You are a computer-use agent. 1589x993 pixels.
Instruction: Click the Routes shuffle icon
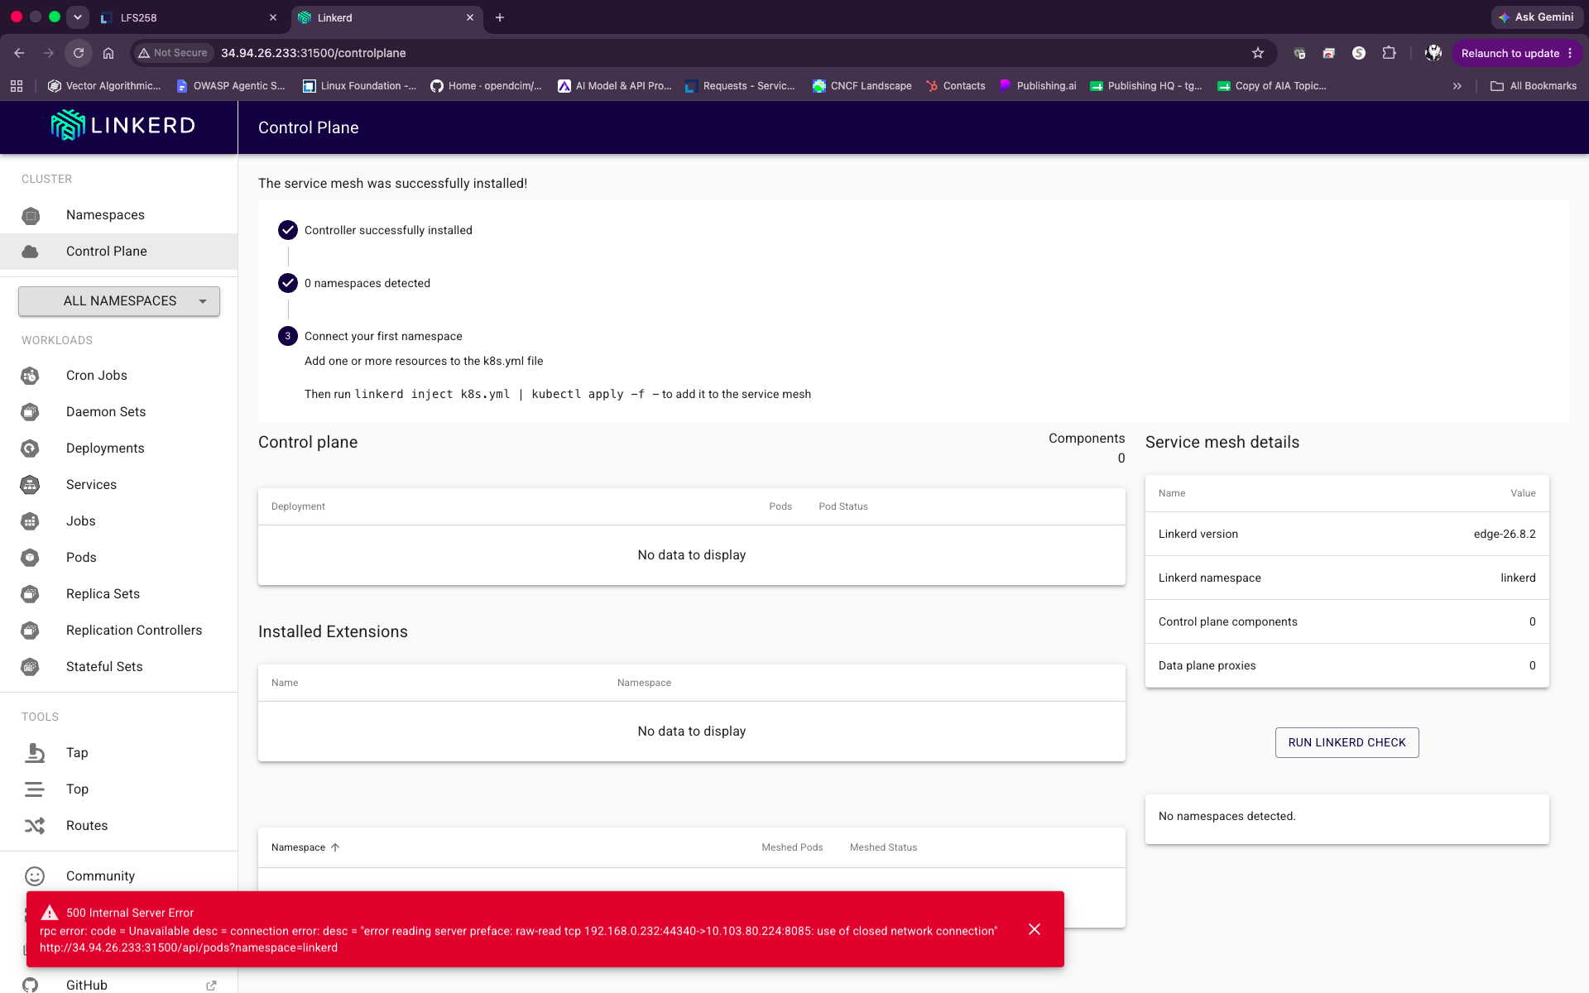coord(35,826)
